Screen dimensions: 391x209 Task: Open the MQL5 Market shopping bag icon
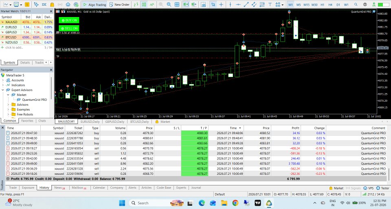point(52,4)
